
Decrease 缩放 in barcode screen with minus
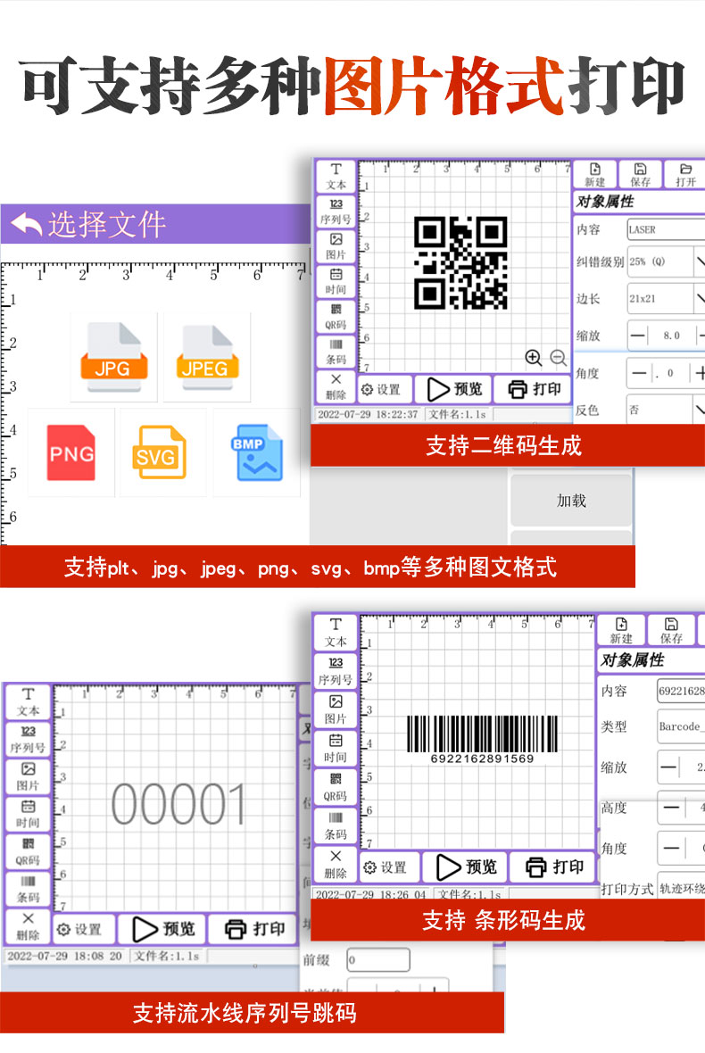coord(668,767)
